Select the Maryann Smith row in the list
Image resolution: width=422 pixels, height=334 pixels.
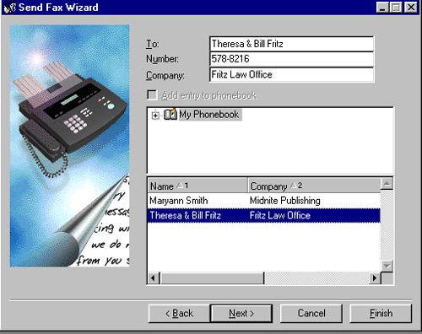click(264, 201)
